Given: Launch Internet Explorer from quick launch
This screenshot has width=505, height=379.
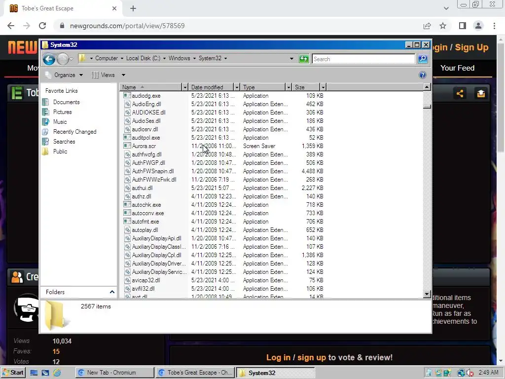Looking at the screenshot, I should pos(57,373).
